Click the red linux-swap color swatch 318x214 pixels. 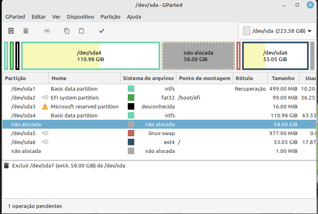click(x=131, y=133)
